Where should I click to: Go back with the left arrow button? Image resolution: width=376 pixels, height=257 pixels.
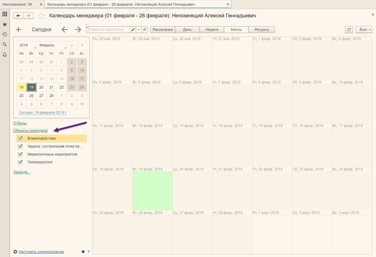pyautogui.click(x=18, y=16)
